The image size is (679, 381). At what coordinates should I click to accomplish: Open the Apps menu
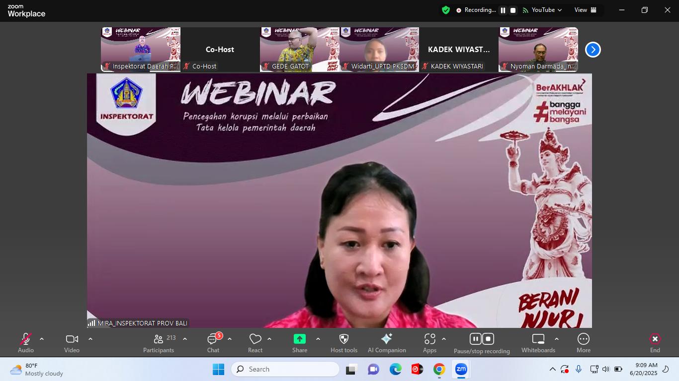pyautogui.click(x=429, y=343)
